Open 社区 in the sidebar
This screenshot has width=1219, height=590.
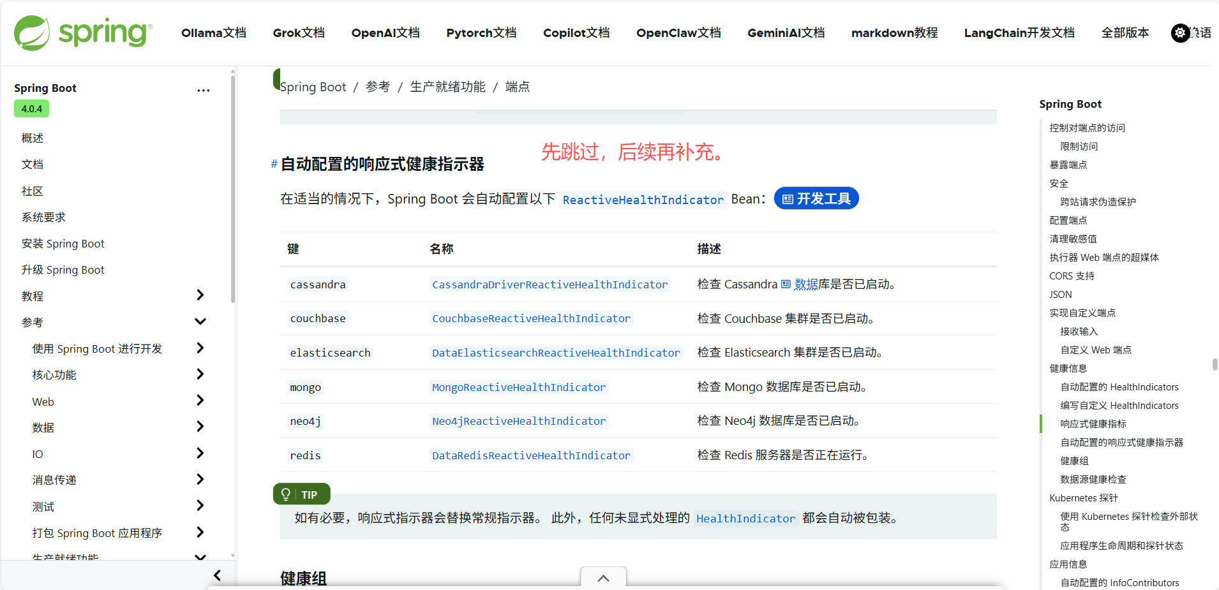click(33, 191)
